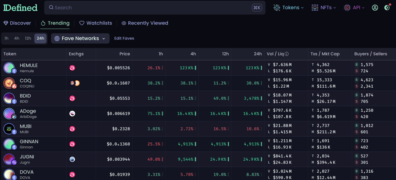Click the Defined logo
This screenshot has width=396, height=180.
point(21,8)
